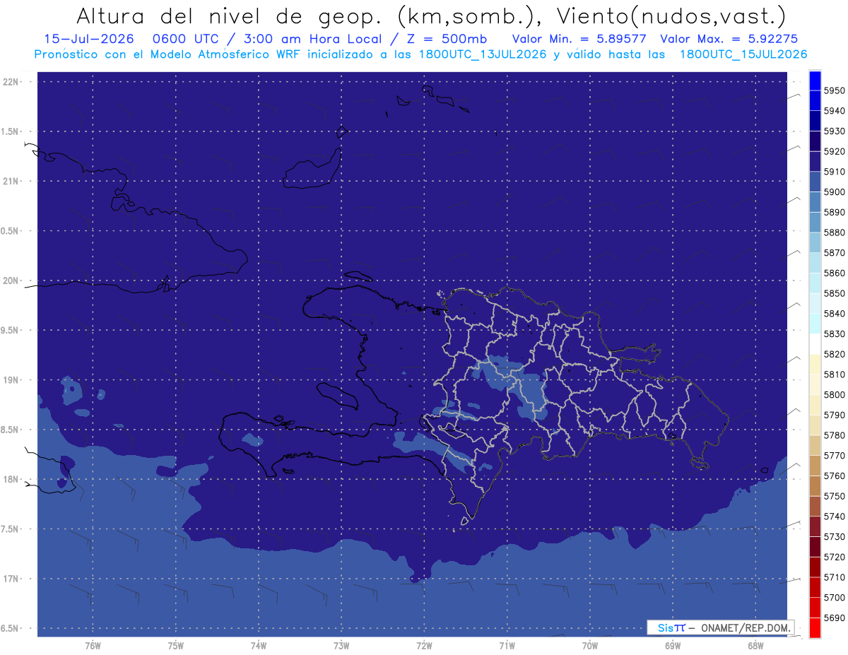
Task: Select the '72W' longitude label
Action: (424, 646)
